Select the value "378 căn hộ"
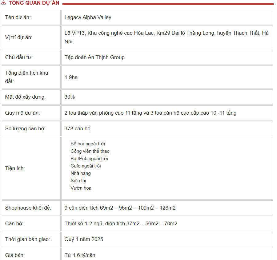The image size is (277, 260). (77, 128)
